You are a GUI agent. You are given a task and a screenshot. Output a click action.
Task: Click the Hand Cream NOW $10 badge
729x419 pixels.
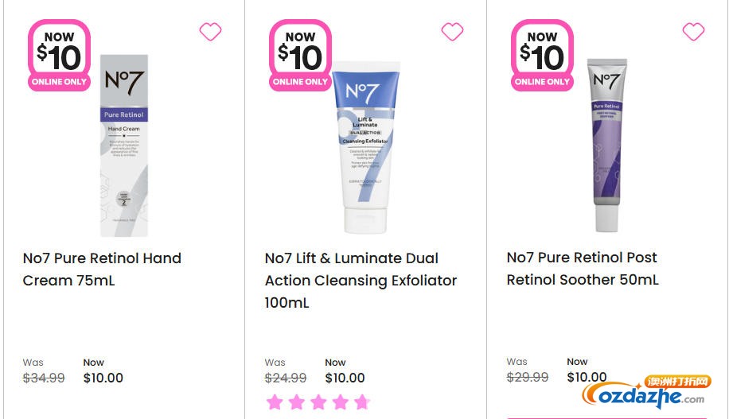[58, 56]
